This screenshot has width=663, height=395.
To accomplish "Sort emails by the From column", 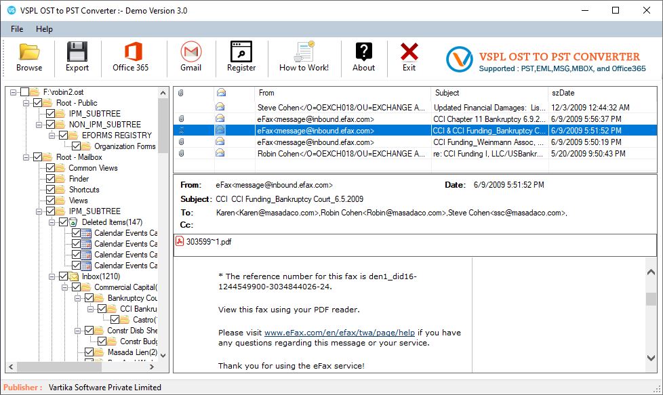I will [343, 93].
